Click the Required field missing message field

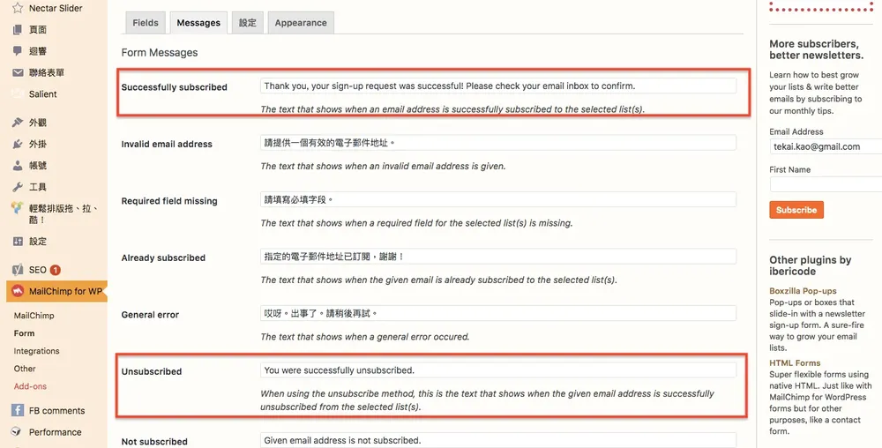[x=498, y=199]
